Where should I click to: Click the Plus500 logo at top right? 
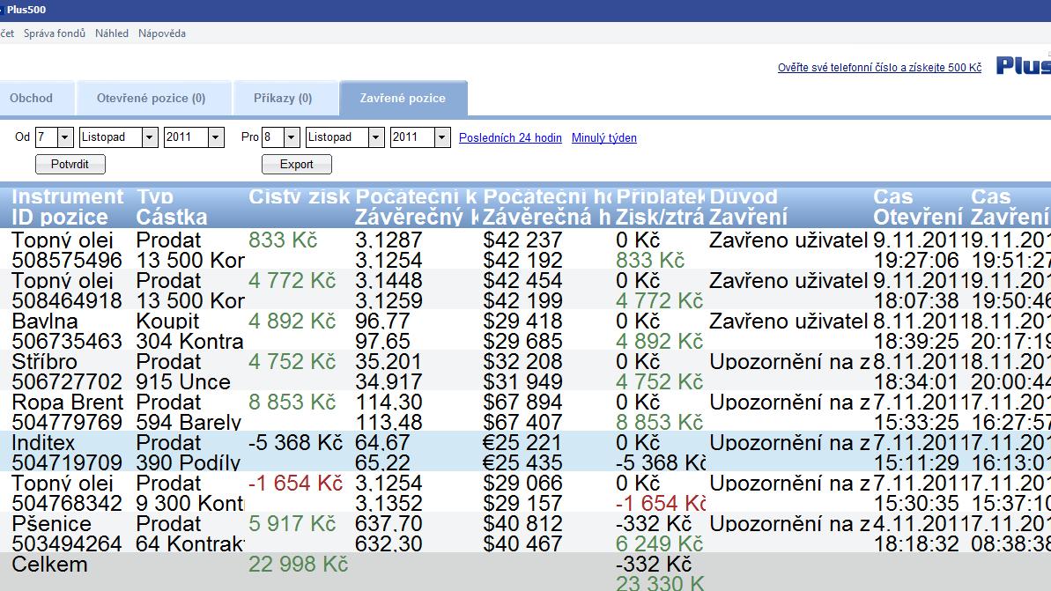point(1024,65)
